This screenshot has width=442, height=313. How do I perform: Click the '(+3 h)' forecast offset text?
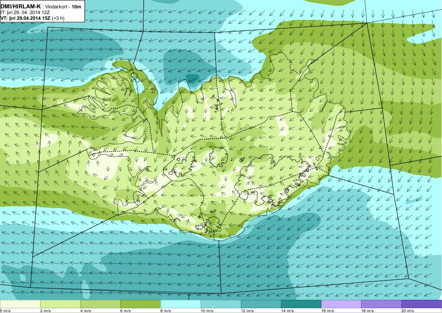coord(58,18)
